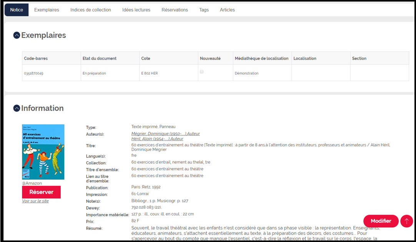Select the cote E 802 HER cell
Viewport: 416px width, 242px height.
169,73
